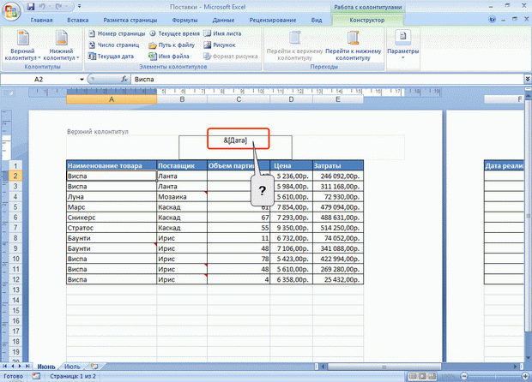Click cell 9 350,00р.

pyautogui.click(x=291, y=228)
